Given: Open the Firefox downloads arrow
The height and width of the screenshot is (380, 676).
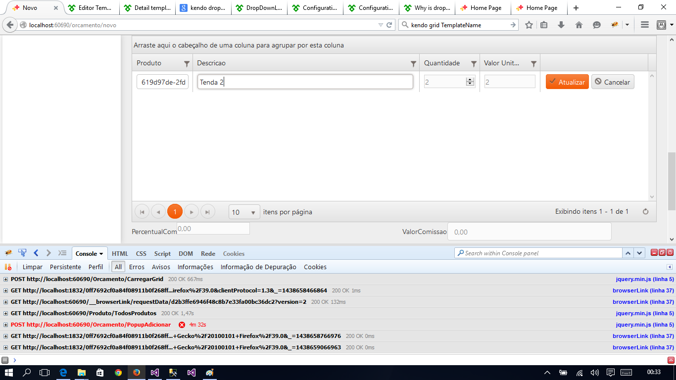Looking at the screenshot, I should [561, 25].
